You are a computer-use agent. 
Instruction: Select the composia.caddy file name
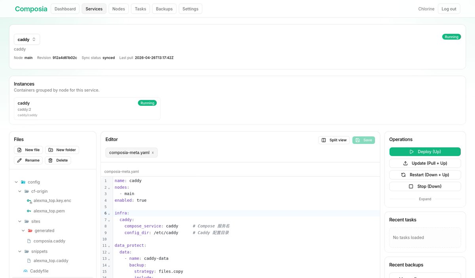(x=49, y=241)
